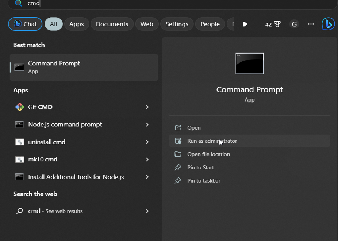Click the Node.js command prompt icon
The height and width of the screenshot is (241, 338).
point(19,125)
